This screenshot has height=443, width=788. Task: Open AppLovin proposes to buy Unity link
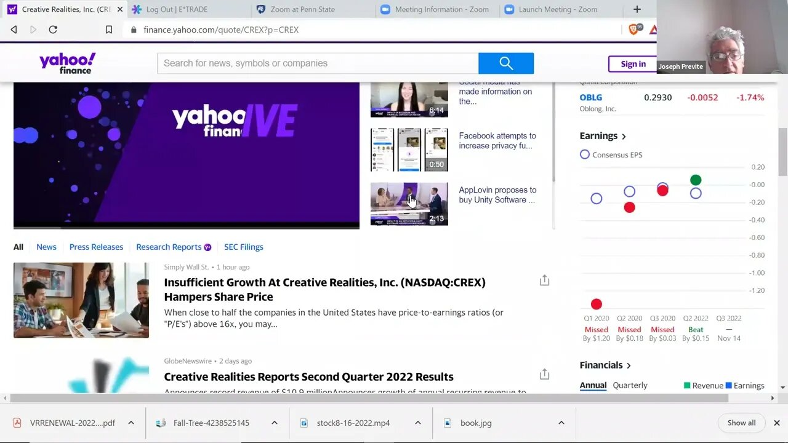click(x=497, y=195)
